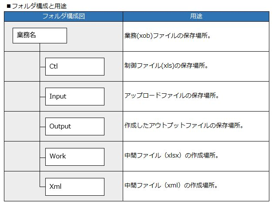Click the 中間ファイル（xlsx）の作成場所 description
Viewport: 275px width, 207px height.
click(x=171, y=155)
